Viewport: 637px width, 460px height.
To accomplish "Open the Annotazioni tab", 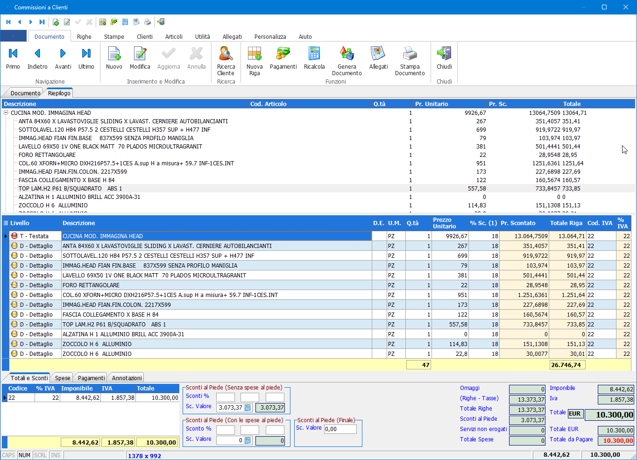I will coord(127,378).
